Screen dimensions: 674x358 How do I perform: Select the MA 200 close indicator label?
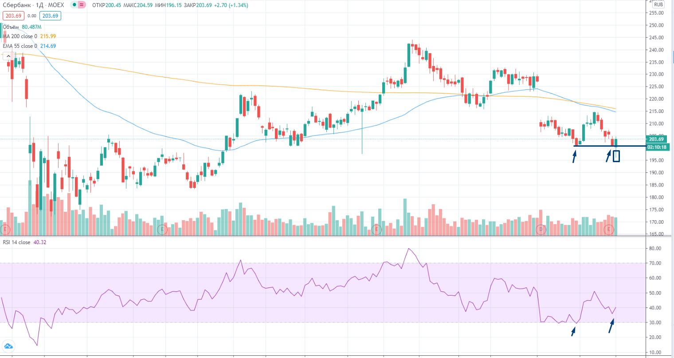click(20, 36)
